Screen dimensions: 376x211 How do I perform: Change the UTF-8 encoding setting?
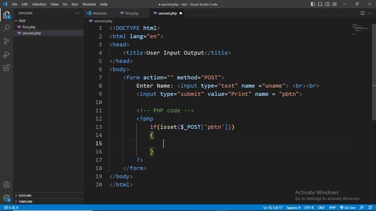point(309,207)
